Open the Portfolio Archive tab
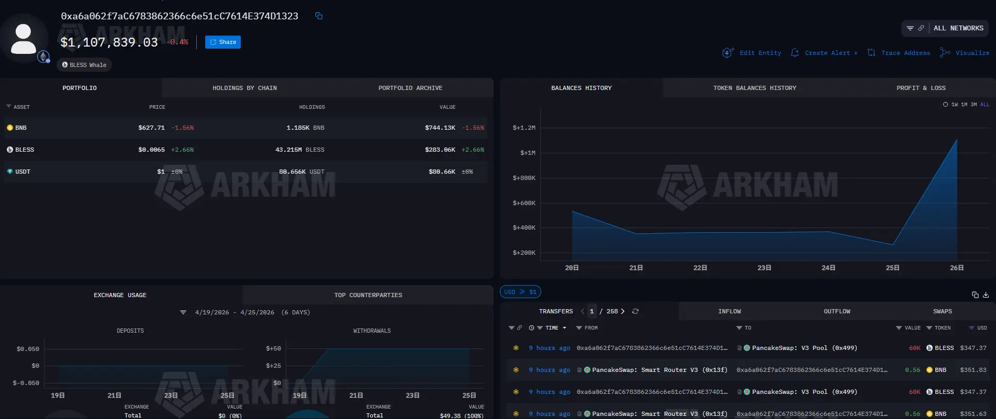 pos(410,88)
